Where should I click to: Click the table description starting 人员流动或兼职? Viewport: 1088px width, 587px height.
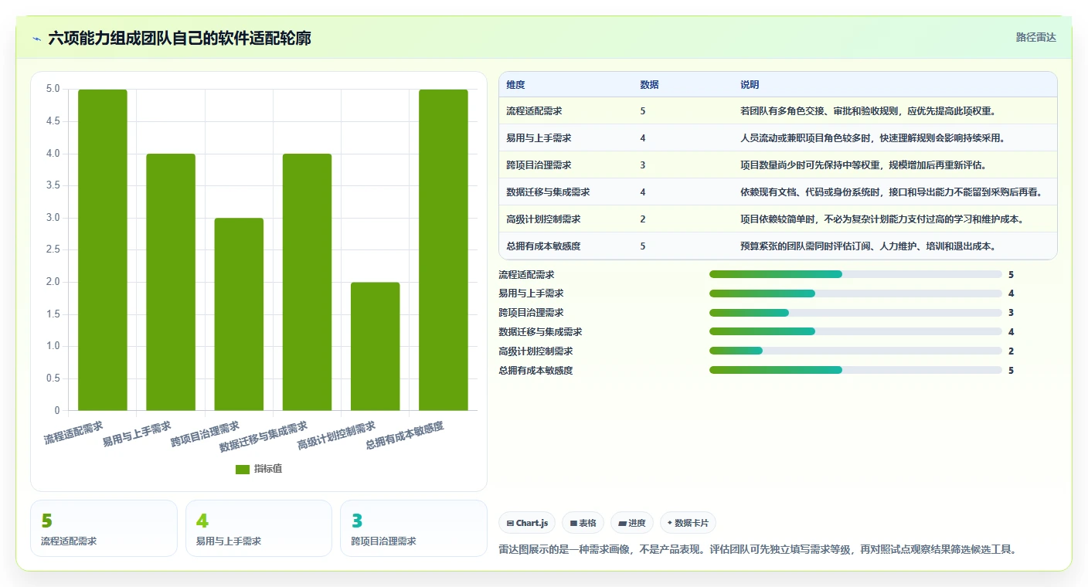[872, 138]
